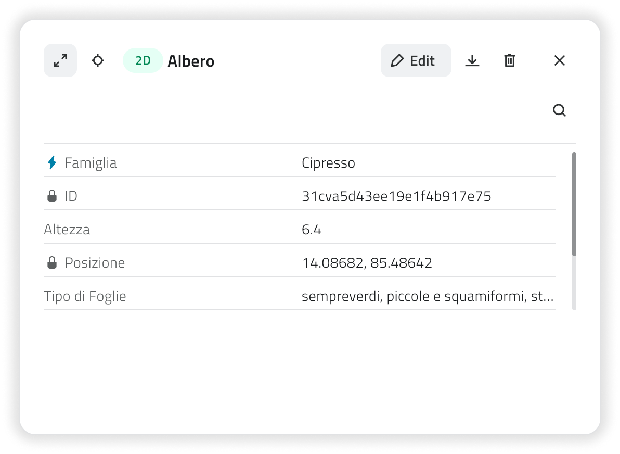Click the search magnifier icon
This screenshot has height=454, width=620.
point(559,110)
